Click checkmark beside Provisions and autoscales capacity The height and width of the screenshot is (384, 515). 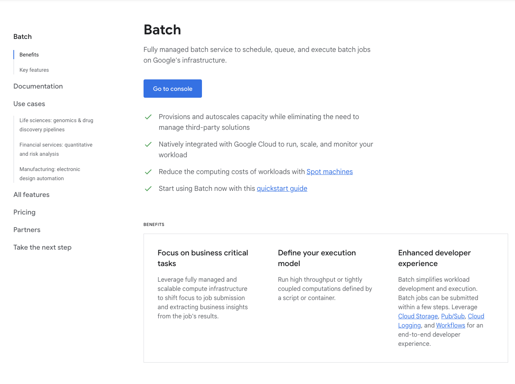[148, 117]
